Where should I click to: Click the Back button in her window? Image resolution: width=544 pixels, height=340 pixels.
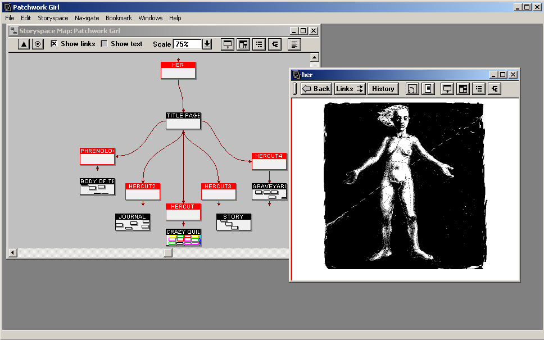click(316, 89)
